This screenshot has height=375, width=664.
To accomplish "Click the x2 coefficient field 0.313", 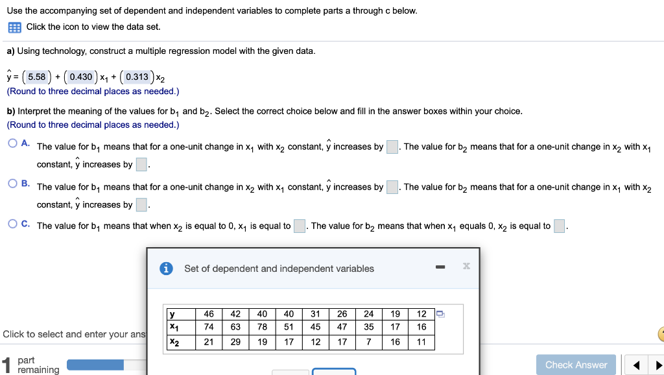I will click(x=137, y=77).
